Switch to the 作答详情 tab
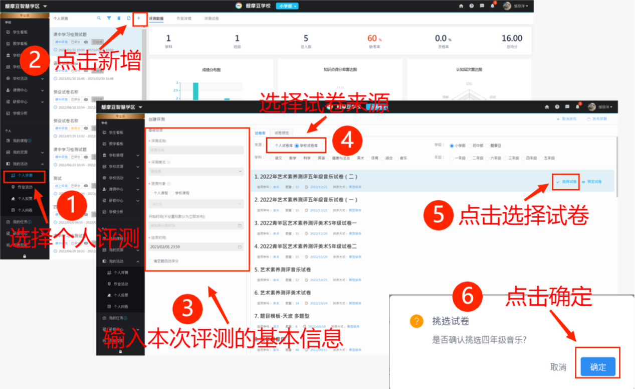The width and height of the screenshot is (635, 389). tap(184, 19)
